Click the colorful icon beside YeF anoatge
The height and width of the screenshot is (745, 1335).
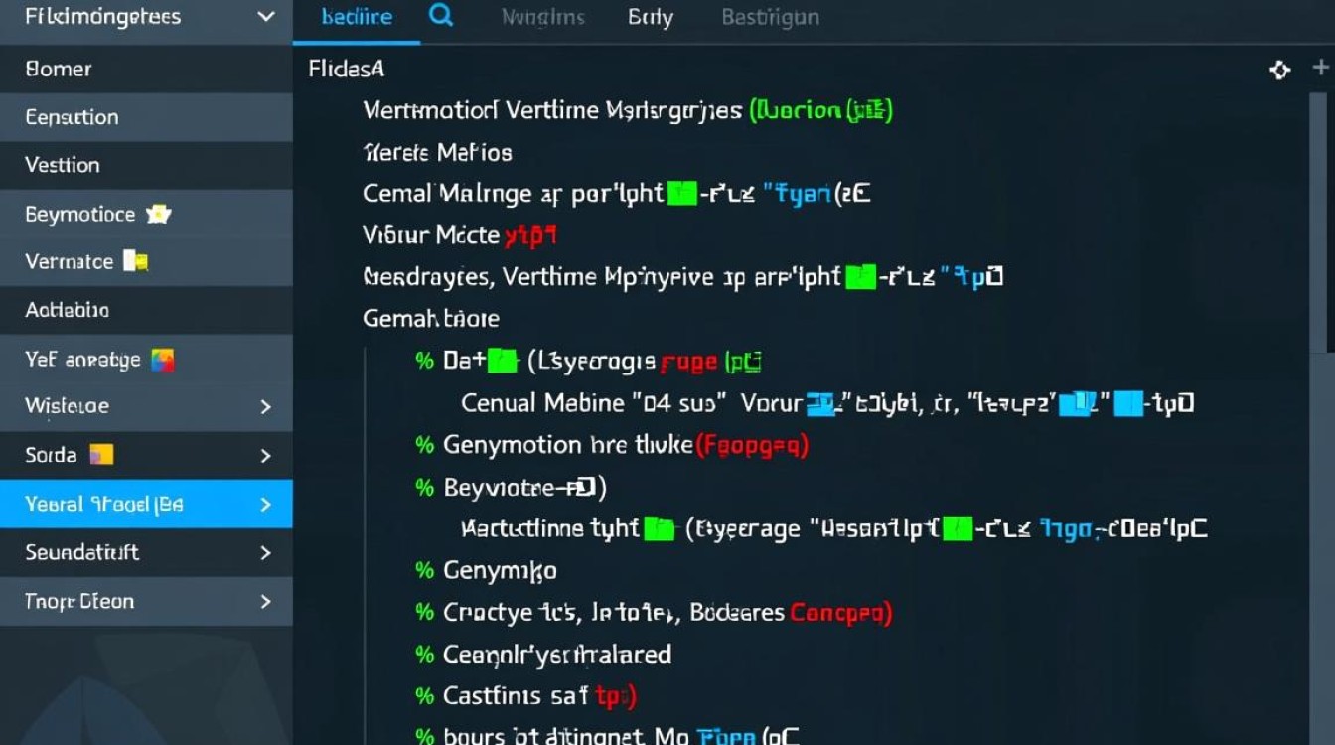pyautogui.click(x=162, y=360)
